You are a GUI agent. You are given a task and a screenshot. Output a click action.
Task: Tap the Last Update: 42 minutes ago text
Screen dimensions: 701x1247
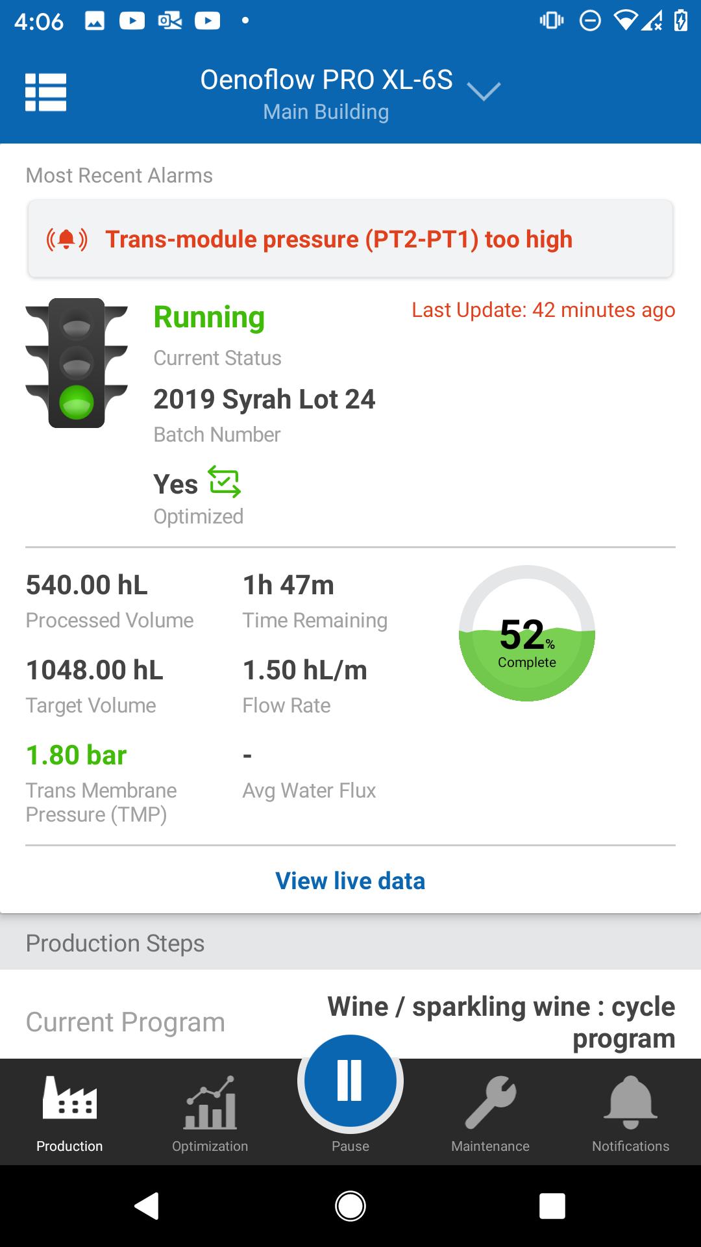point(543,310)
